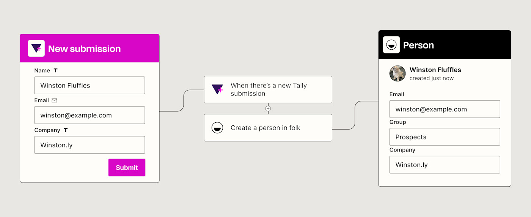The width and height of the screenshot is (531, 217).
Task: Click the folk icon in the action step
Action: [x=217, y=128]
